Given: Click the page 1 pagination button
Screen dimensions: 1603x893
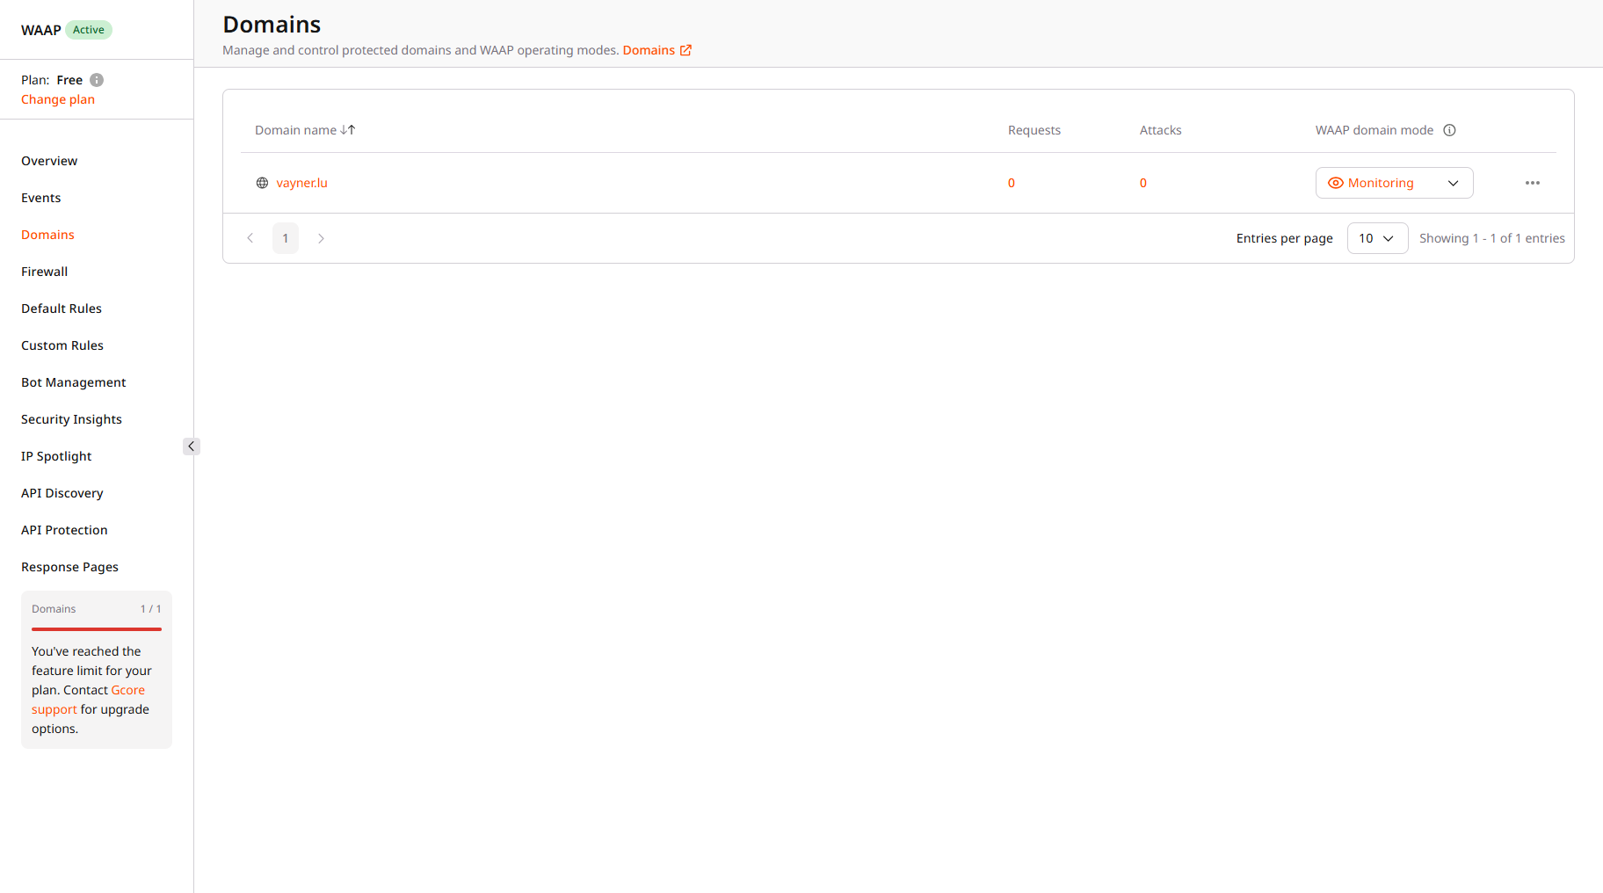Looking at the screenshot, I should click(x=285, y=237).
